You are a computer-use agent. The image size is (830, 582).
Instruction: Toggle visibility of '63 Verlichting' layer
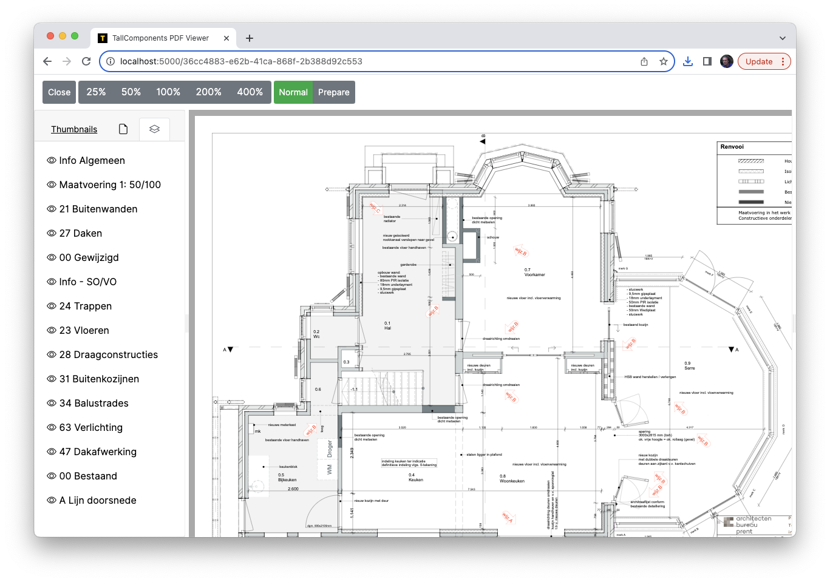coord(52,427)
